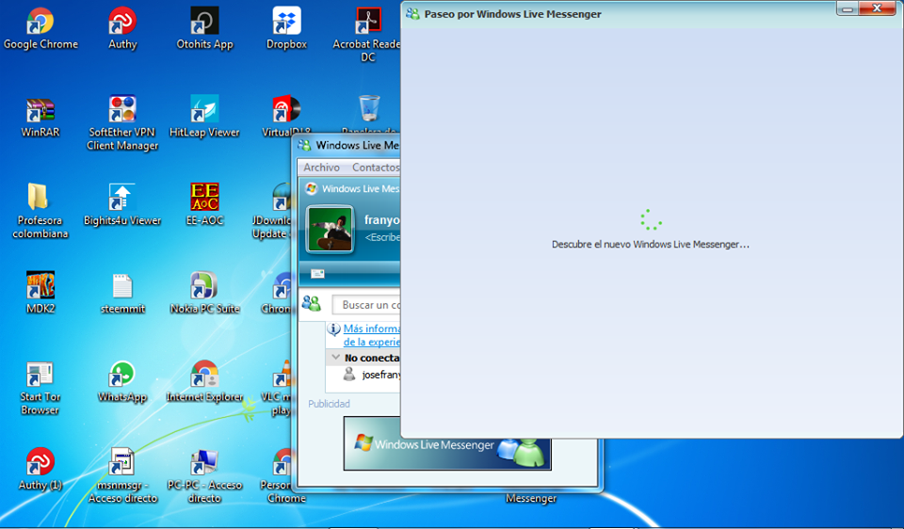Launch Otohits App shortcut
The height and width of the screenshot is (529, 904).
204,29
